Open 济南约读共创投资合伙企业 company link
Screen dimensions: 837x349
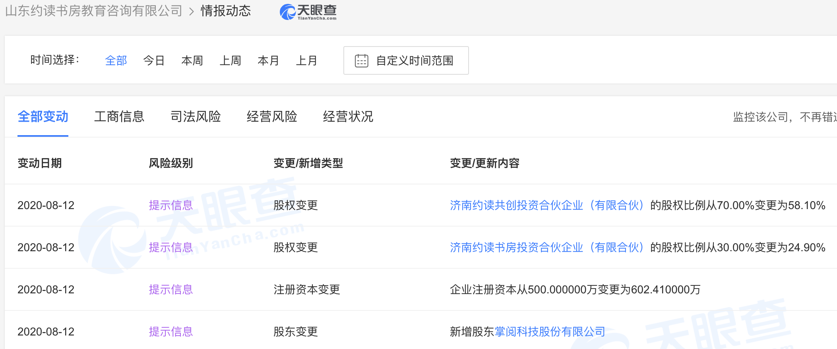[546, 206]
